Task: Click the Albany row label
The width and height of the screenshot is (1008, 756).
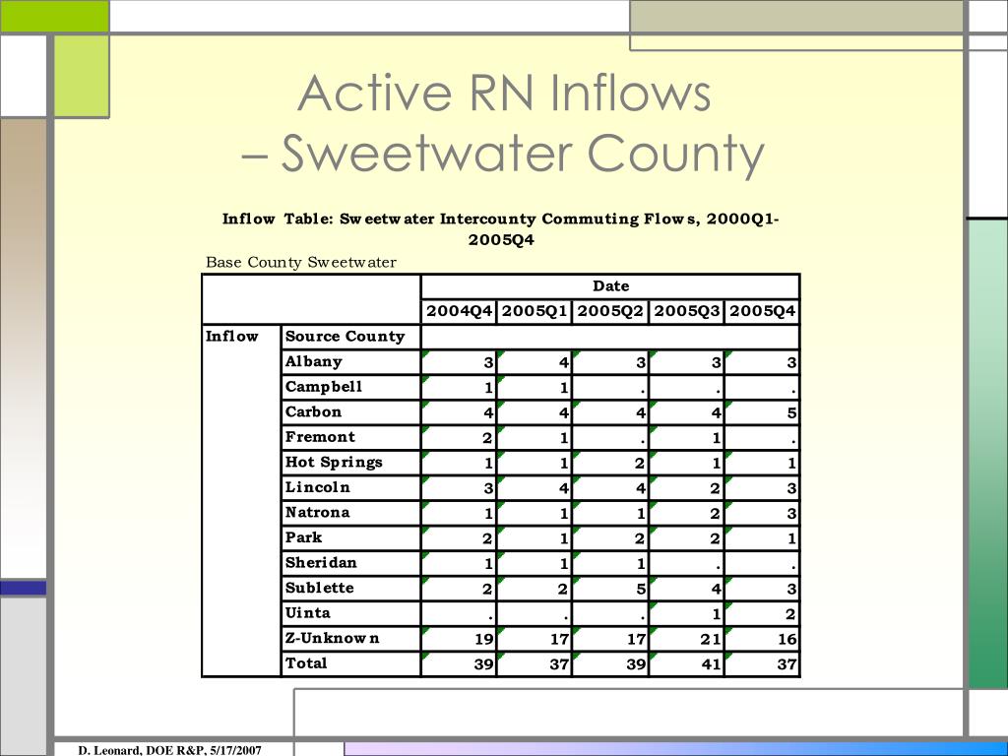Action: [313, 361]
